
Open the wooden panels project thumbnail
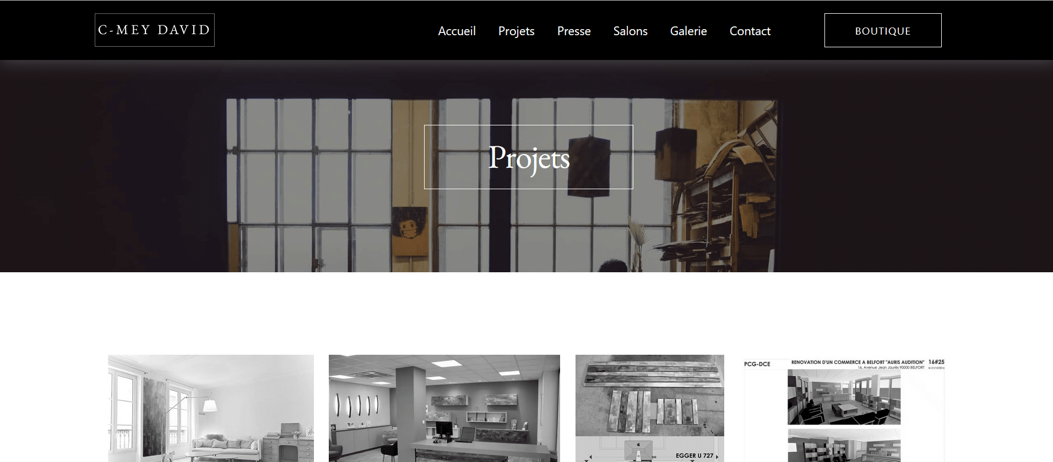(650, 408)
